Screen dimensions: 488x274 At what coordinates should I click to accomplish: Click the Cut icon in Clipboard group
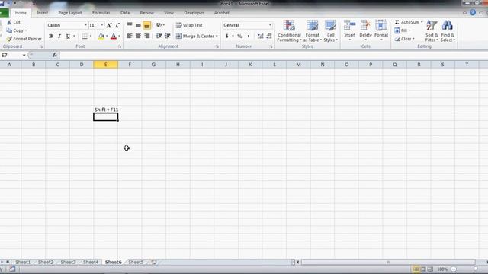pos(9,22)
